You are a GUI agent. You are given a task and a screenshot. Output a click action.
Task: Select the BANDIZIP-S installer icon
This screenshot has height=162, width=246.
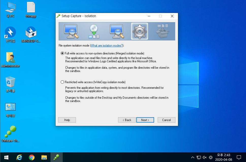tap(31, 35)
